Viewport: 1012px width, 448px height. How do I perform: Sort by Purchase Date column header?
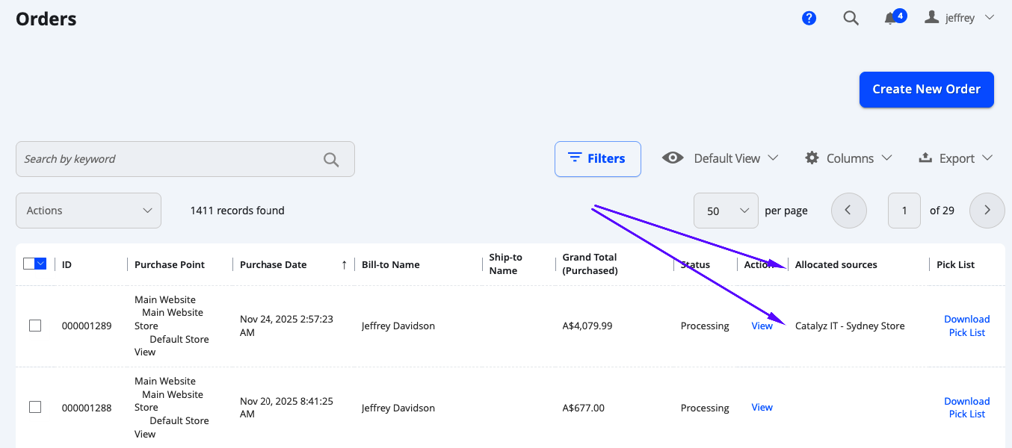[273, 264]
